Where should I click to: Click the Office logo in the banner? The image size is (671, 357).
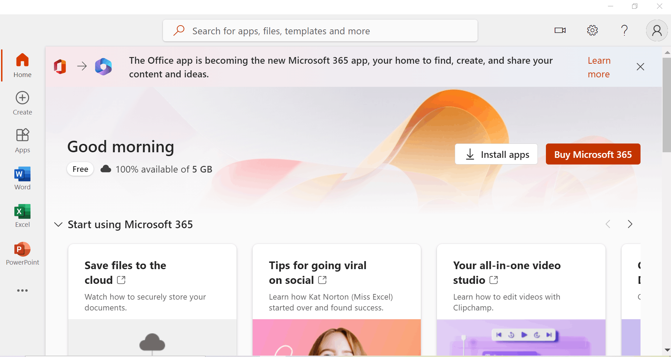pyautogui.click(x=60, y=66)
